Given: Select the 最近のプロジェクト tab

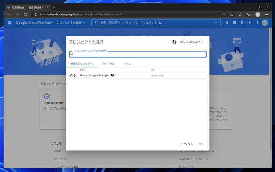Looking at the screenshot, I should click(x=82, y=64).
